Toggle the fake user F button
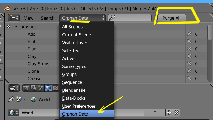The height and width of the screenshot is (120, 213). tap(155, 113)
